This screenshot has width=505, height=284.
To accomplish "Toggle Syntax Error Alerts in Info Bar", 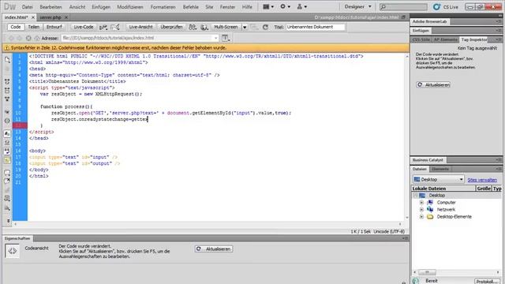I will point(7,160).
